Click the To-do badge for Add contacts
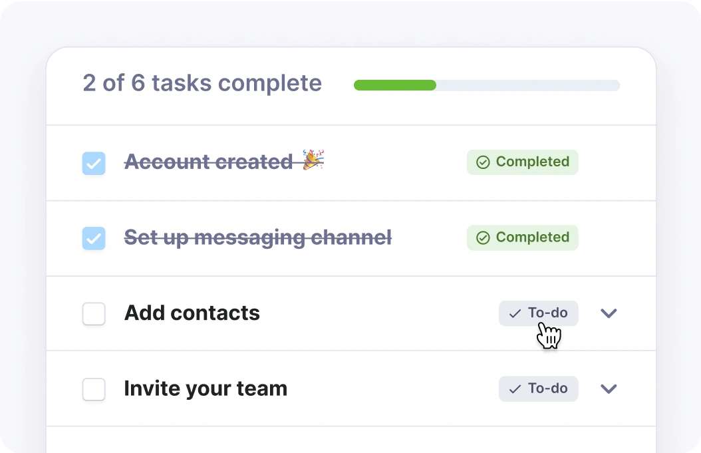 pos(538,313)
